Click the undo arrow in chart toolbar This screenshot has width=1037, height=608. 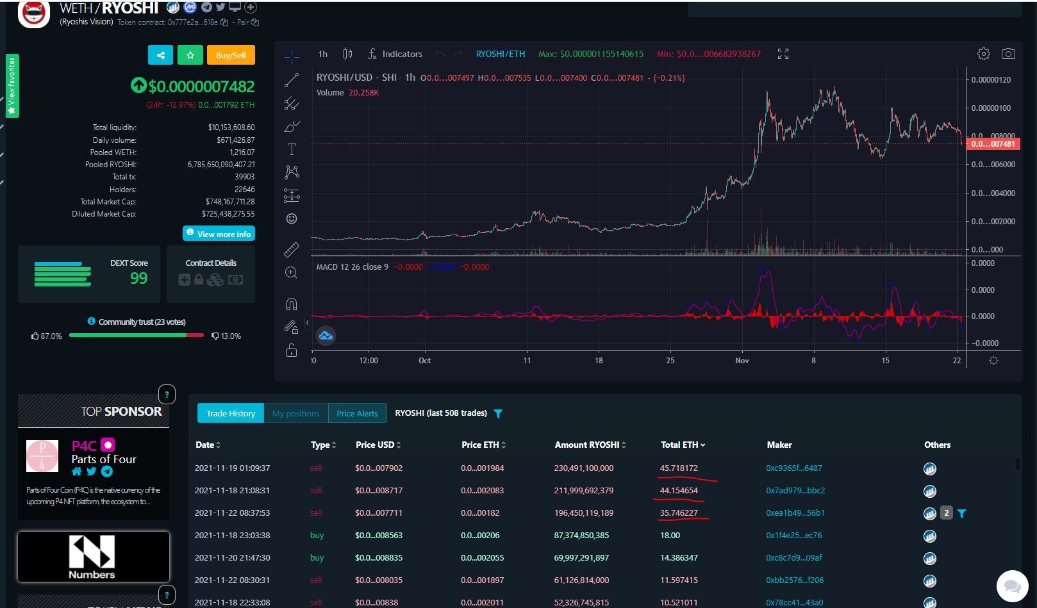click(440, 54)
